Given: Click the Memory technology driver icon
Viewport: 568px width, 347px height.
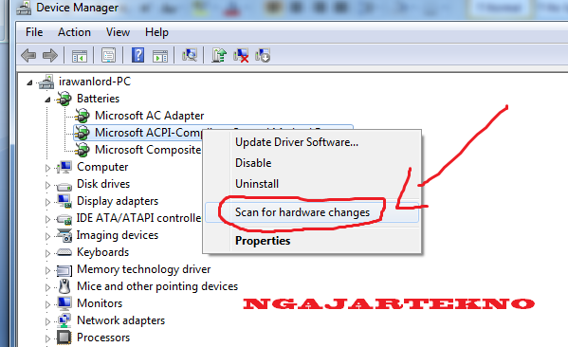Looking at the screenshot, I should click(64, 270).
